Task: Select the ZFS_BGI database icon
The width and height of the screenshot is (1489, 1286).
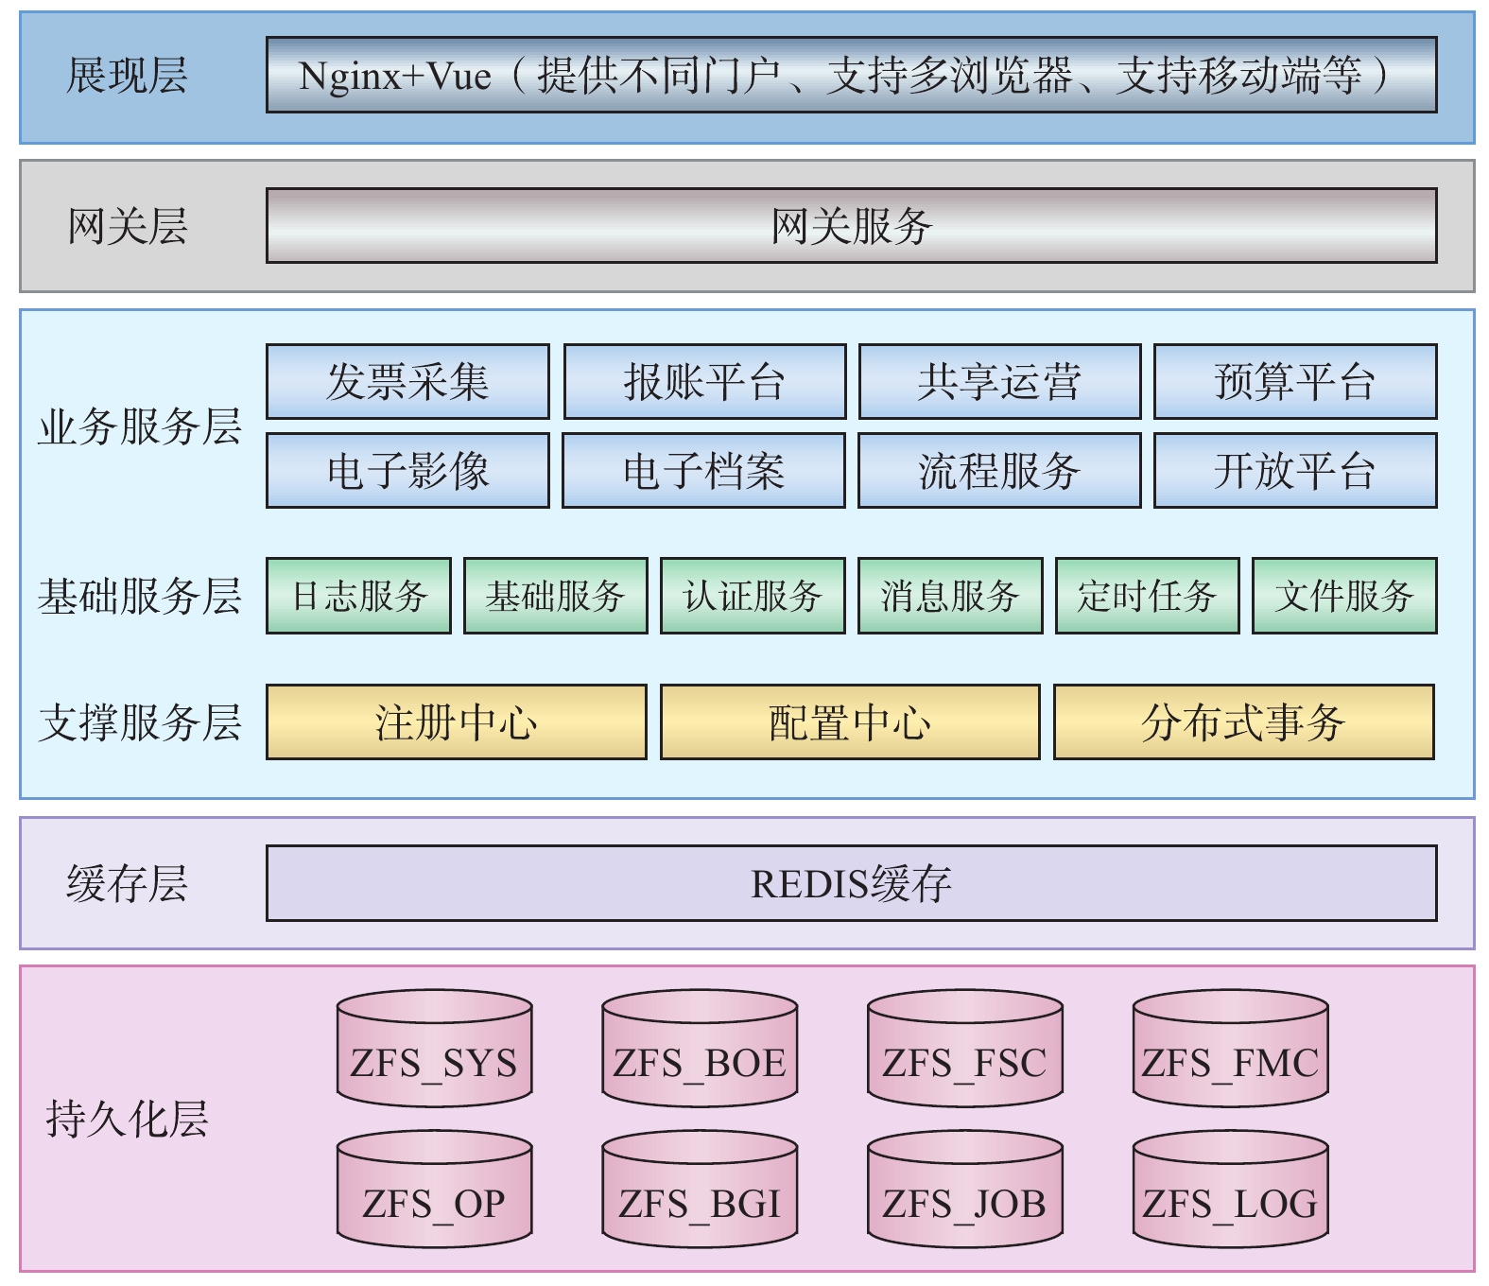Action: (x=700, y=1190)
